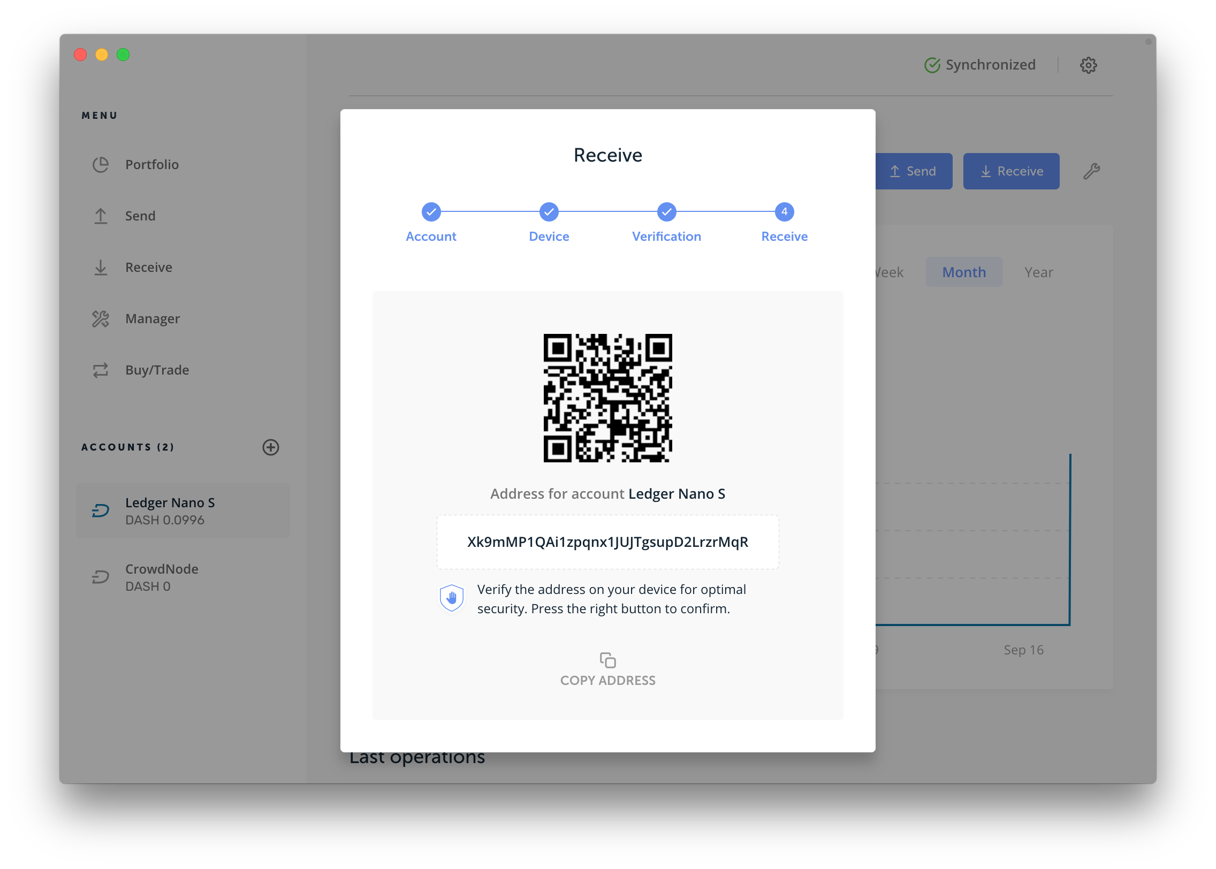Image resolution: width=1216 pixels, height=869 pixels.
Task: Click the Verification step checkmark circle
Action: pyautogui.click(x=666, y=212)
